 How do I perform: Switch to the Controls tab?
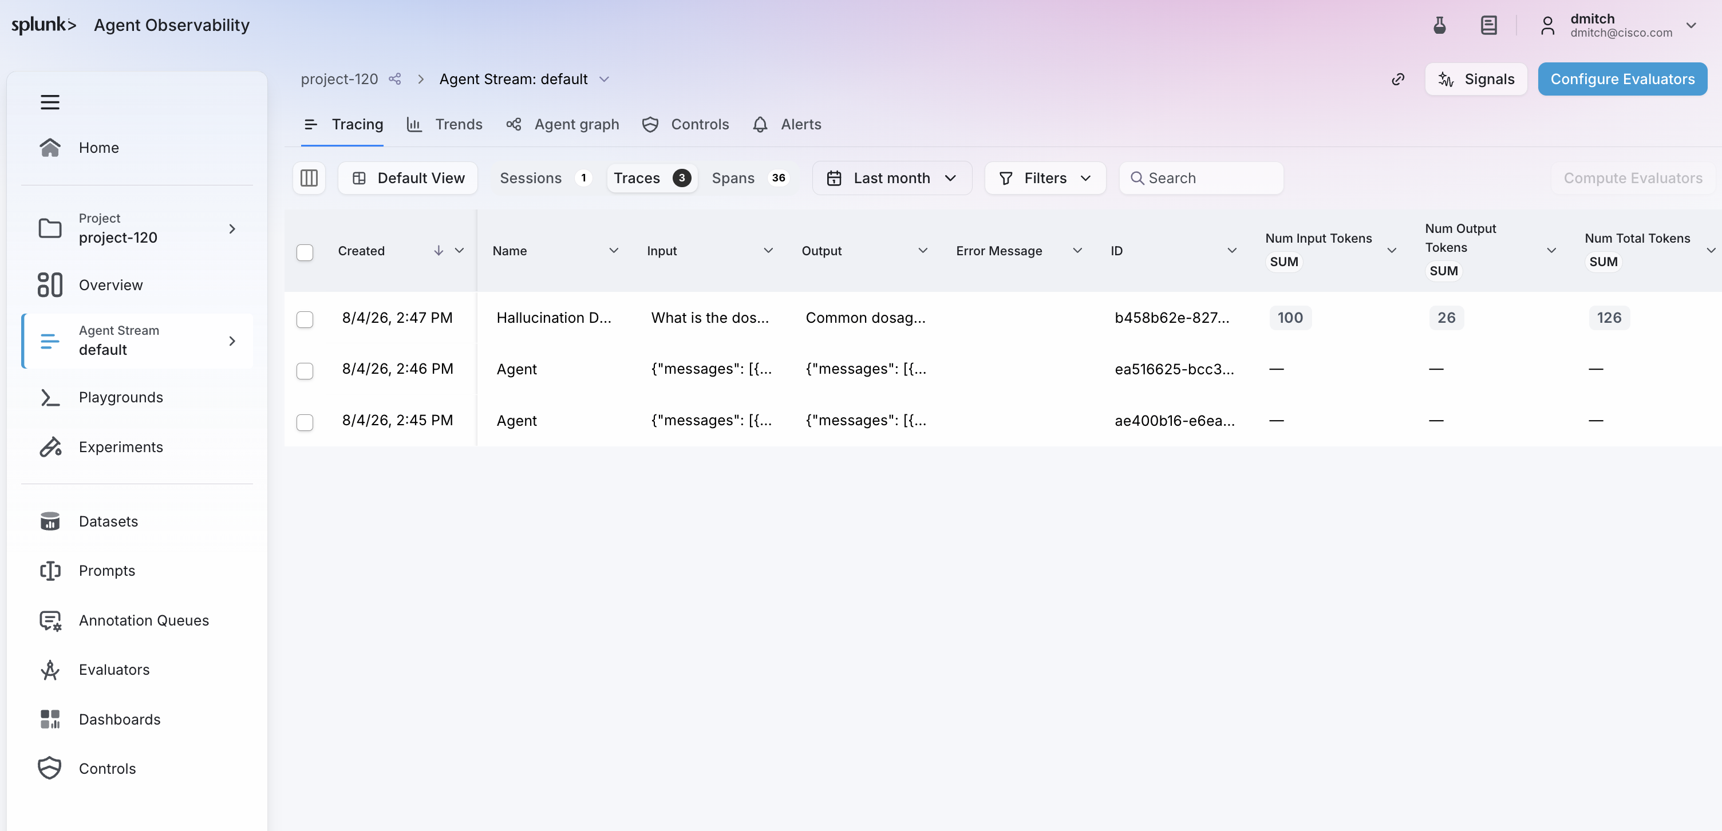[x=685, y=124]
